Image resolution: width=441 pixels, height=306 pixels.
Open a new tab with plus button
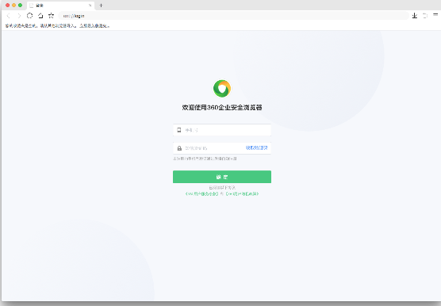[101, 6]
